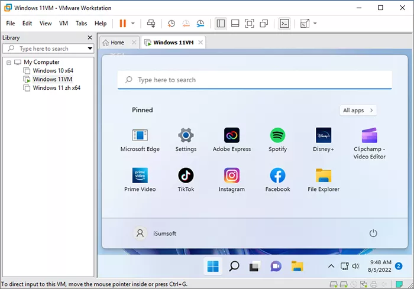This screenshot has width=414, height=289.
Task: Close the Home tab
Action: [x=134, y=42]
